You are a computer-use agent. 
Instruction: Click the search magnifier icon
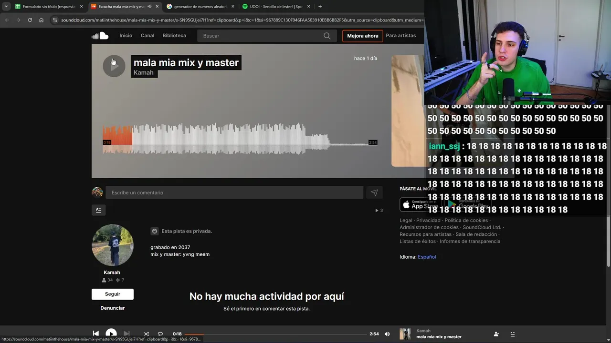click(327, 36)
